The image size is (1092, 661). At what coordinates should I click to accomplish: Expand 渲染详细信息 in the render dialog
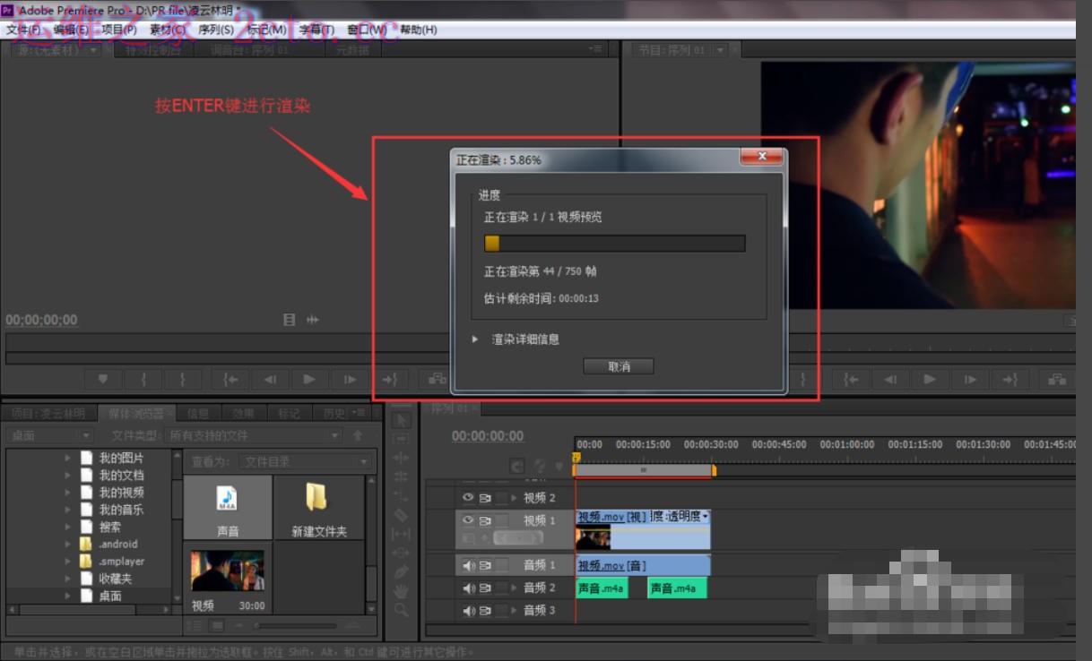(x=475, y=339)
